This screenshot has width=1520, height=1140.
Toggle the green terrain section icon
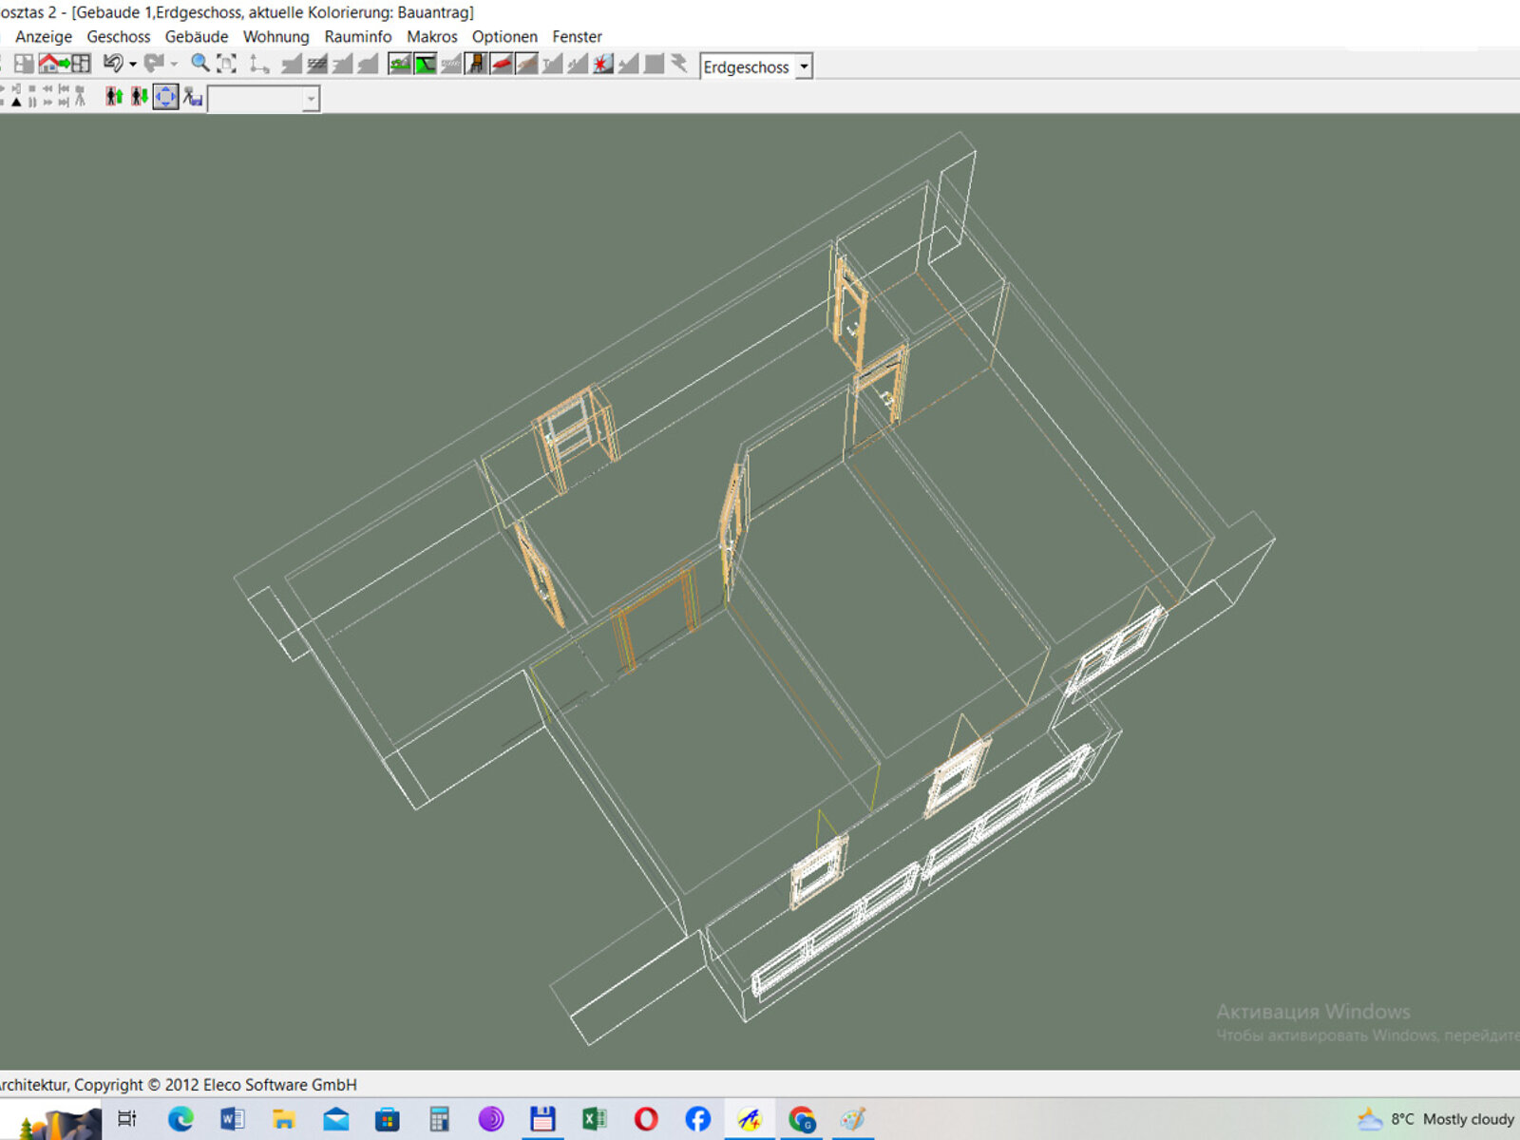click(x=425, y=64)
